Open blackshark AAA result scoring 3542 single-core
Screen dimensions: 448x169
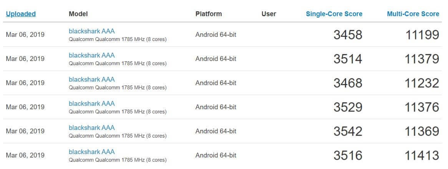[x=92, y=128]
